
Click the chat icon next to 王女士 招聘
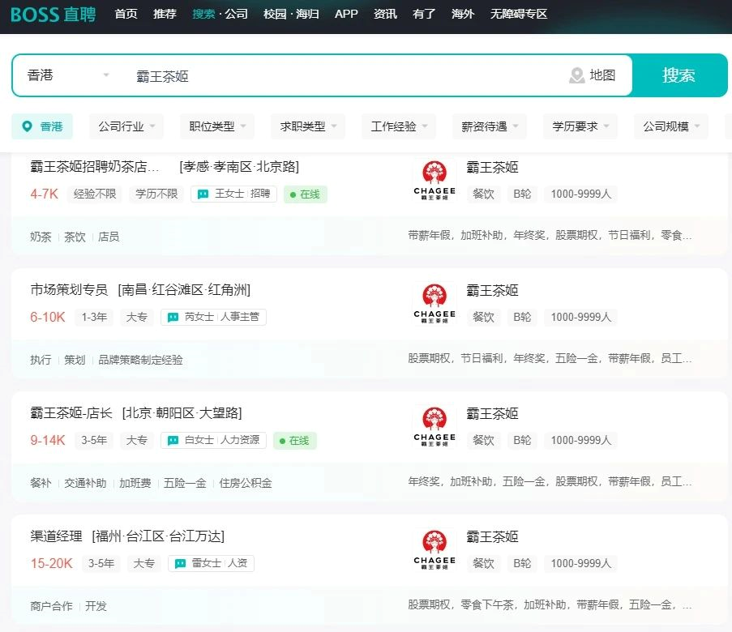point(203,194)
